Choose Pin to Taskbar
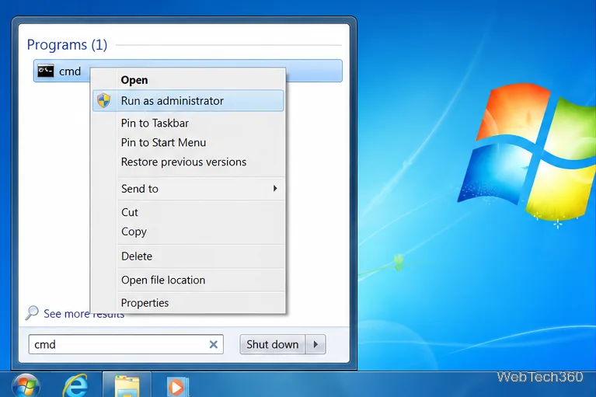The image size is (596, 397). pos(188,123)
